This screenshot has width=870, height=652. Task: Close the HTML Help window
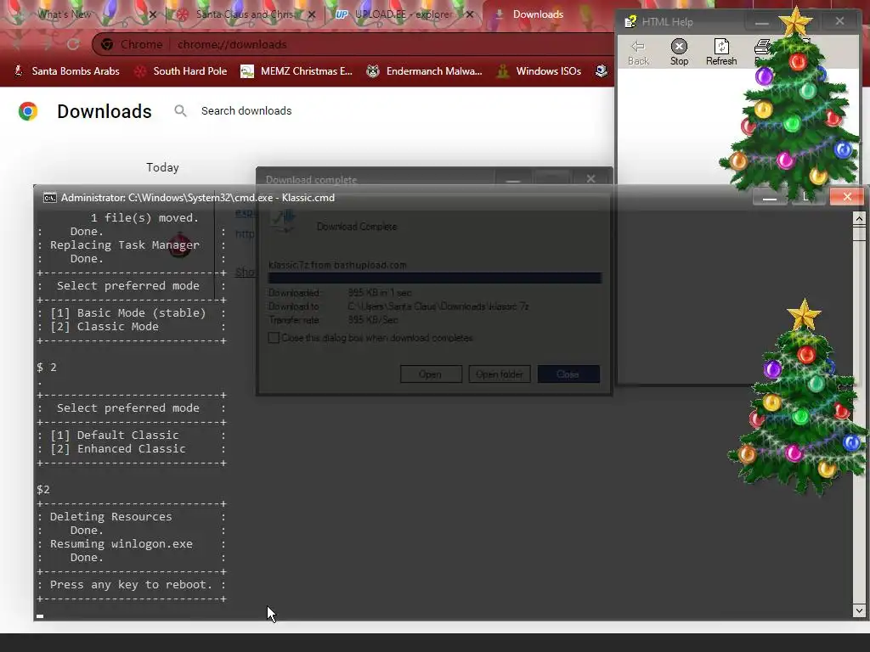click(x=839, y=21)
